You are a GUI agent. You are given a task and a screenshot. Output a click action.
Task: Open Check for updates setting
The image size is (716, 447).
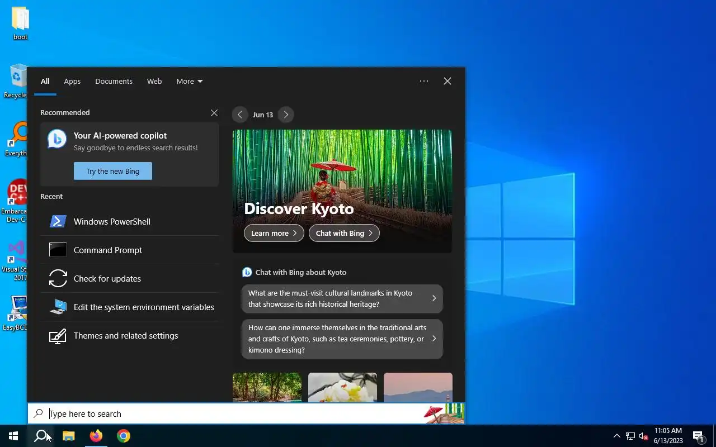129,278
